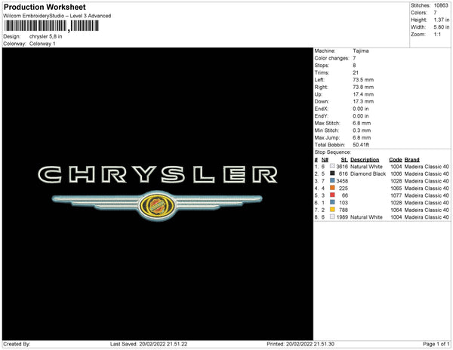Screen dimensions: 453x350
Task: Click the 'Diamond Black' description cell
Action: coord(368,173)
